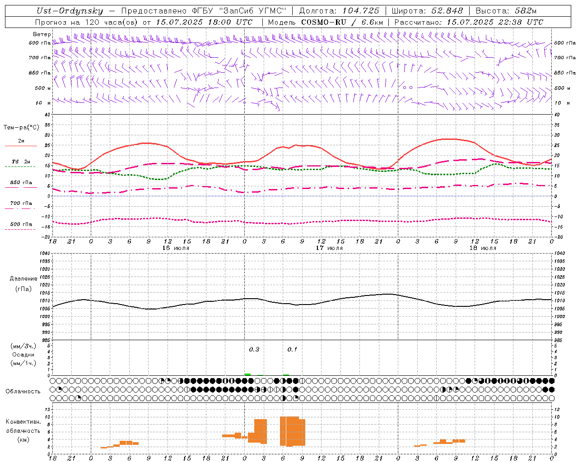Click the forecast start 15.07.2025 18:00 UTC
The height and width of the screenshot is (462, 578).
[205, 22]
